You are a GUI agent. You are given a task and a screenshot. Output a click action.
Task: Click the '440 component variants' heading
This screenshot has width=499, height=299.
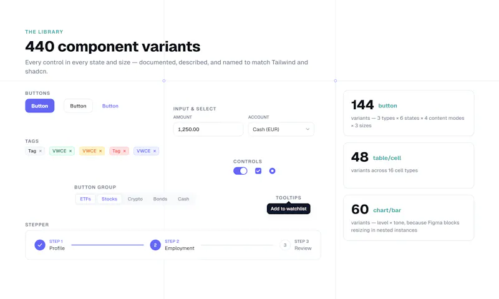tap(113, 46)
